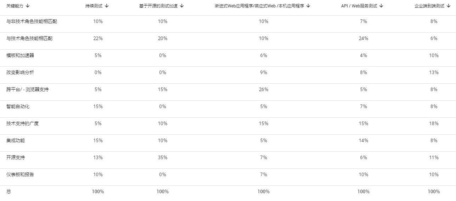The image size is (456, 201).
Task: Select the 与非技术角色技能相匹配 row label
Action: tap(32, 21)
